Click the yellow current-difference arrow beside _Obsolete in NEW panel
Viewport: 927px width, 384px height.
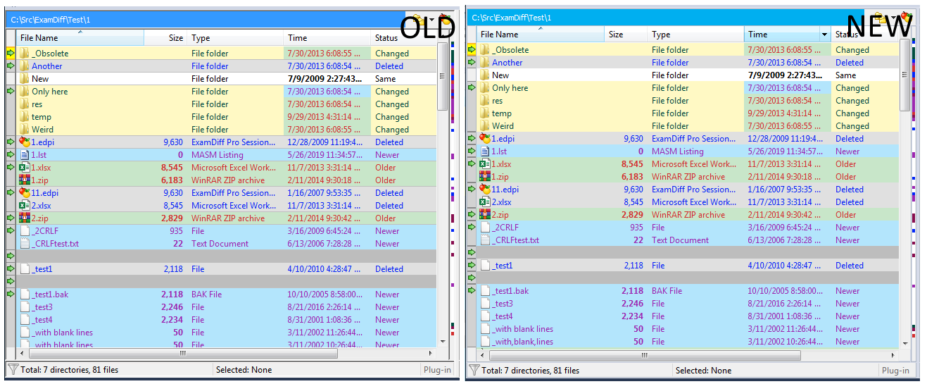pos(472,49)
